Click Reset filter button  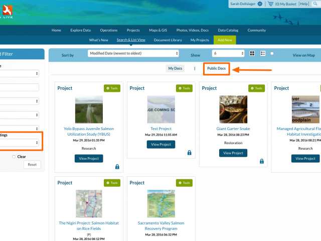coord(32,165)
